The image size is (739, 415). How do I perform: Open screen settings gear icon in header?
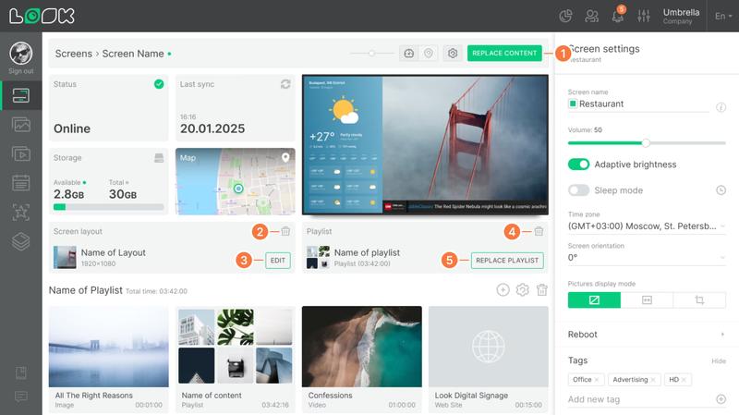coord(453,54)
